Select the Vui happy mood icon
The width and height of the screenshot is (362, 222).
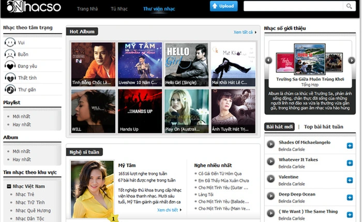pyautogui.click(x=10, y=43)
